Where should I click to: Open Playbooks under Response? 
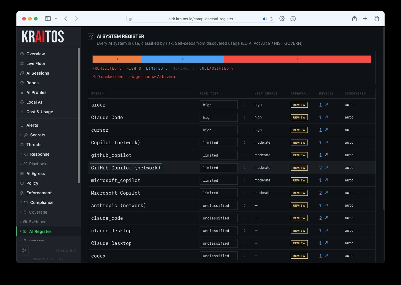39,164
